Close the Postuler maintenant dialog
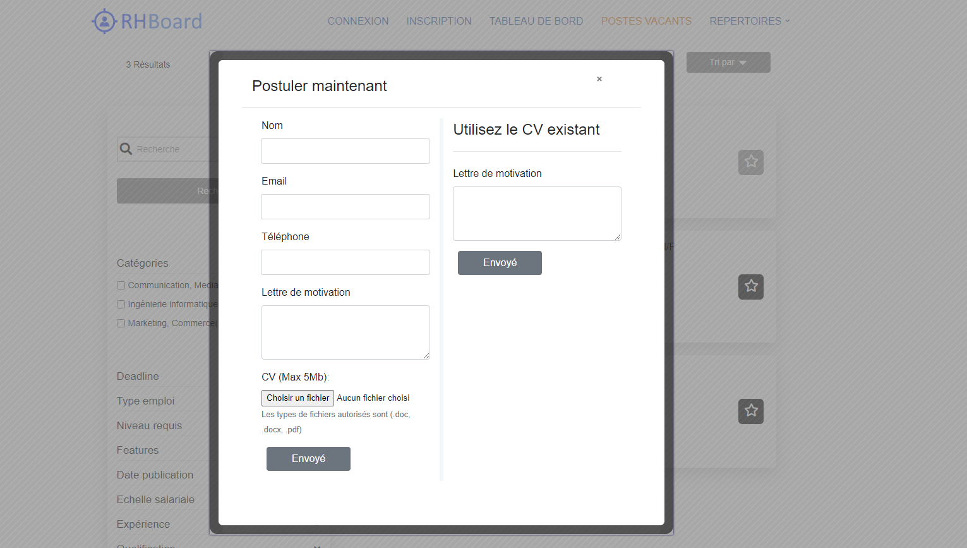The width and height of the screenshot is (967, 548). [x=599, y=79]
